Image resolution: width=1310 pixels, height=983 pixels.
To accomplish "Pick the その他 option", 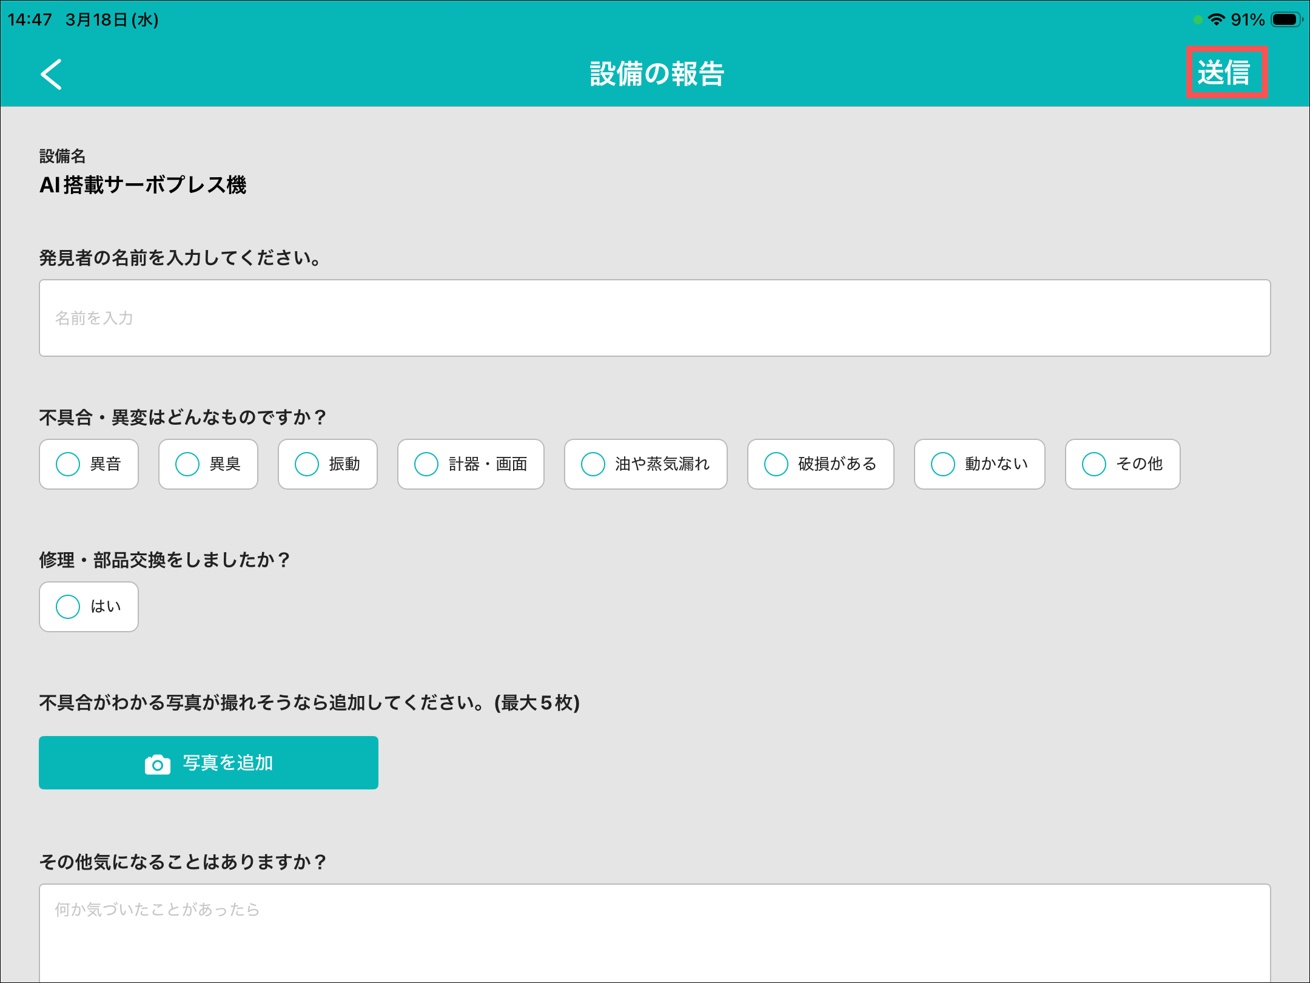I will pos(1123,464).
